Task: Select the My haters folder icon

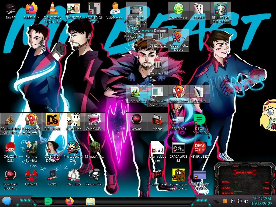Action: tap(199, 94)
